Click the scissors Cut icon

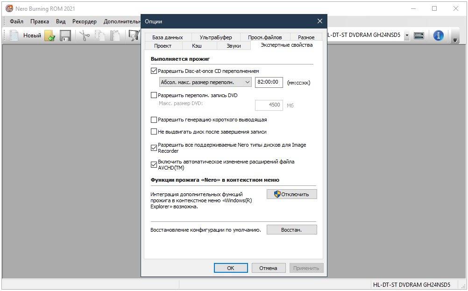(x=85, y=35)
